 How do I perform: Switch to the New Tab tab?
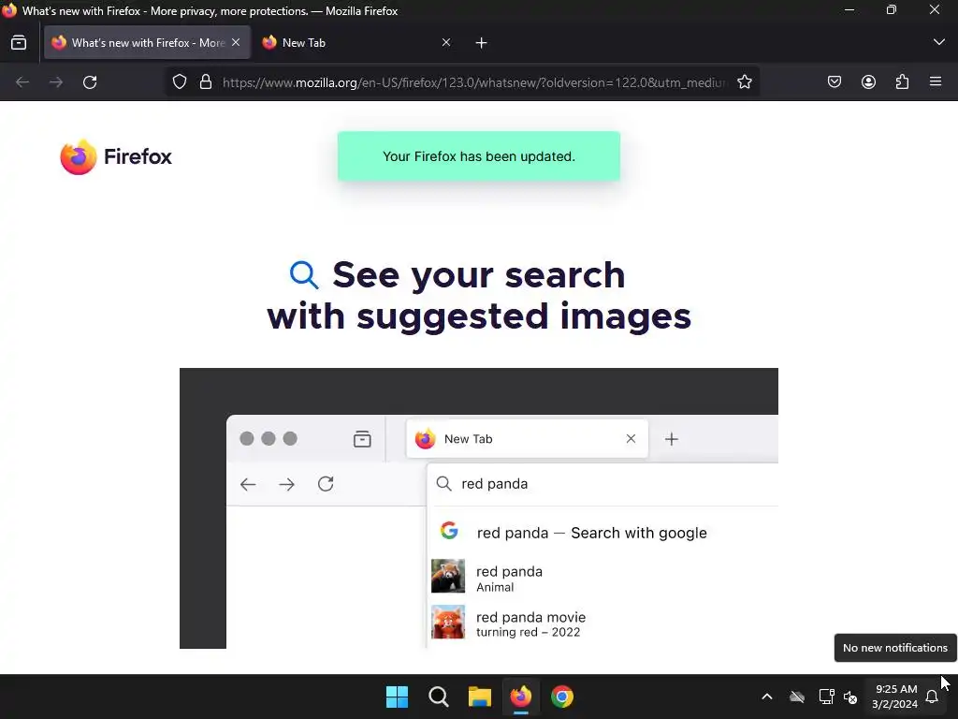pyautogui.click(x=357, y=43)
